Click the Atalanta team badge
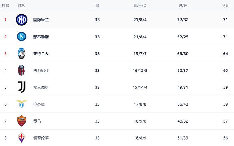Viewport: 234px width, 146px height. click(21, 54)
